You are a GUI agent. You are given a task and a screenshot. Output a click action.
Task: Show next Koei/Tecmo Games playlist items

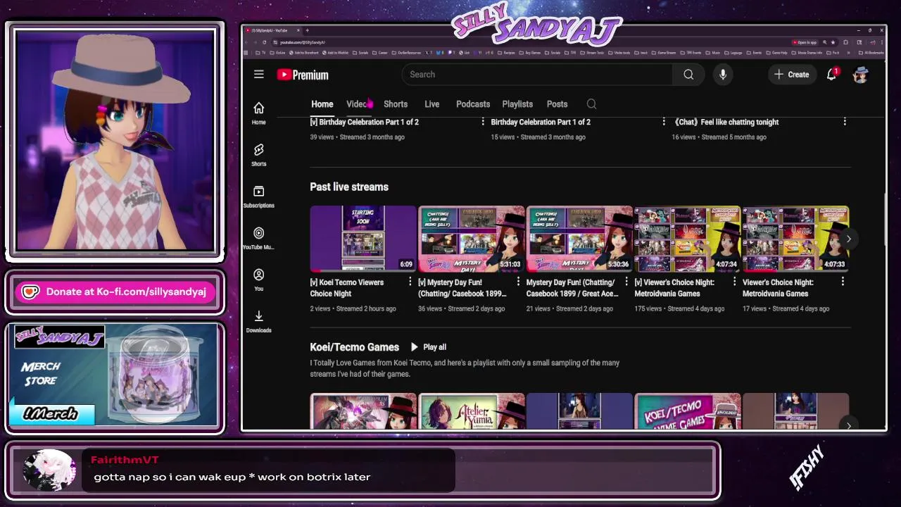point(848,425)
